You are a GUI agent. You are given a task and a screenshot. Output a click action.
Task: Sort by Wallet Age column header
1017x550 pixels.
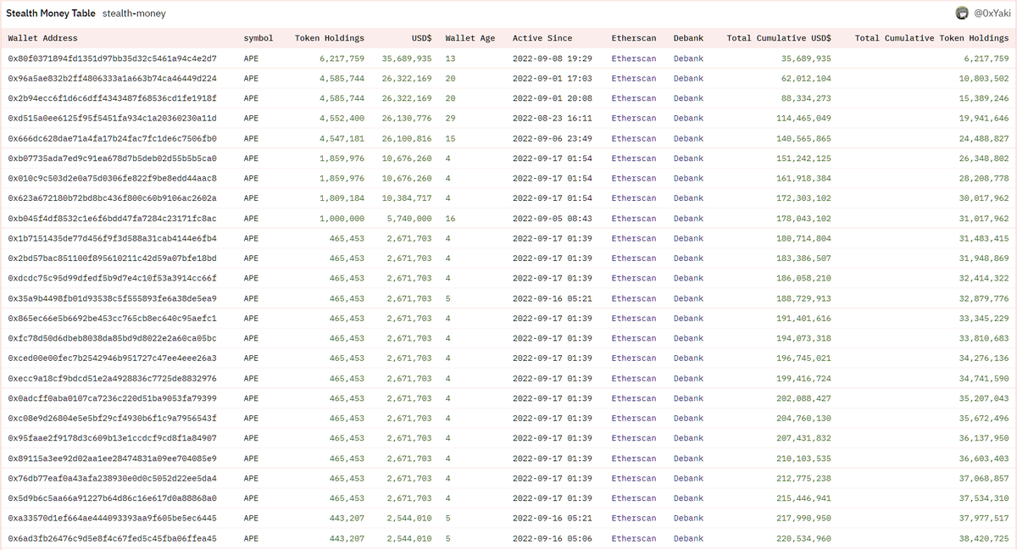470,38
